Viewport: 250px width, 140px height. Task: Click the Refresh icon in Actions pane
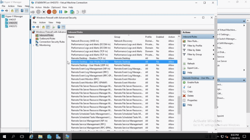pos(184,64)
